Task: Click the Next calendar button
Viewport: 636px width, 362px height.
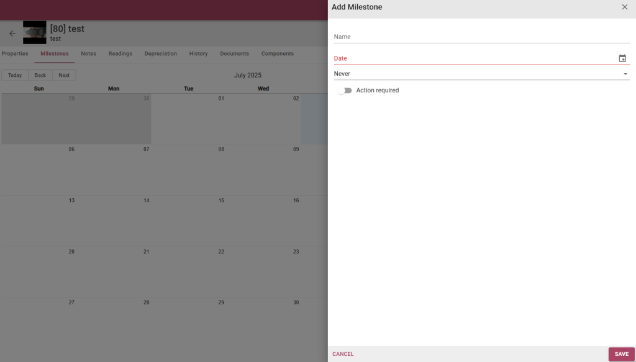Action: point(64,76)
